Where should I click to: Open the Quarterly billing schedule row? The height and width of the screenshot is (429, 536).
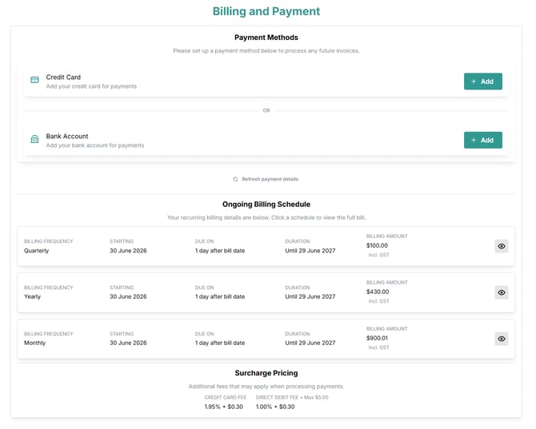266,246
